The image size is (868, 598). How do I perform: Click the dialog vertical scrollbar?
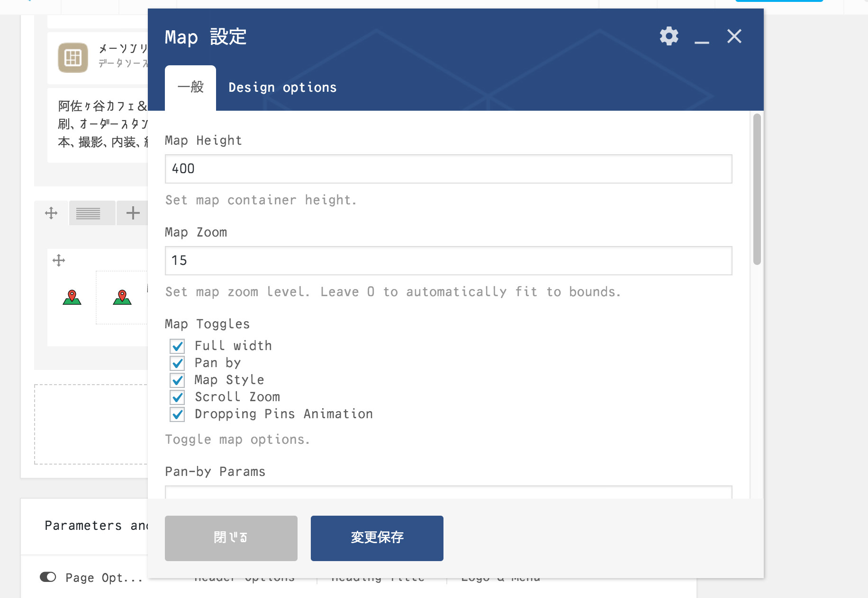pyautogui.click(x=757, y=189)
